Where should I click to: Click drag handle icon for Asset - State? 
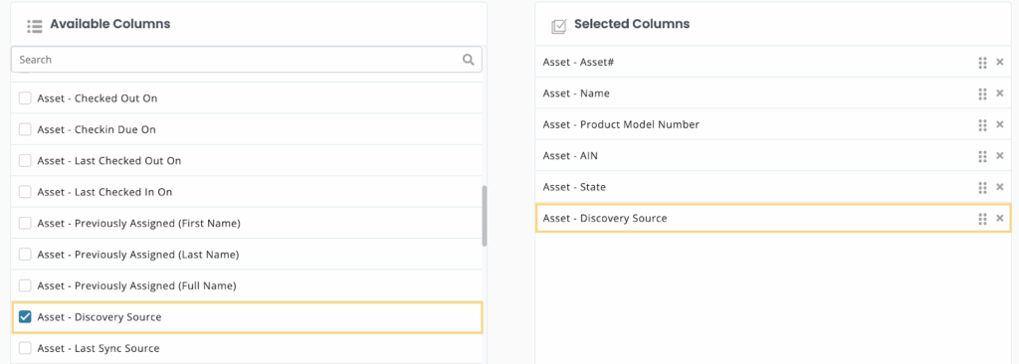point(982,187)
